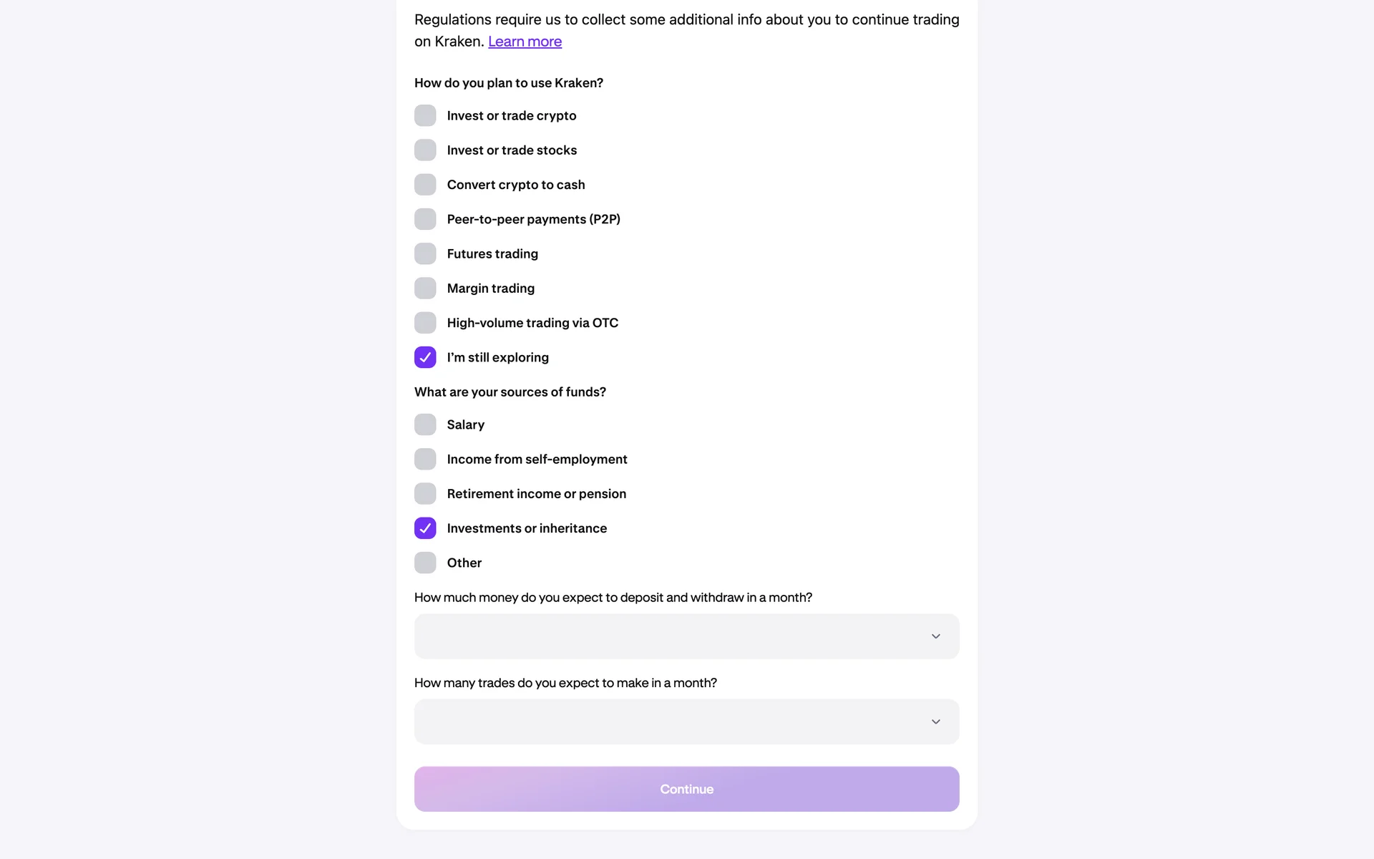
Task: Click chevron on deposit amount dropdown
Action: tap(935, 636)
